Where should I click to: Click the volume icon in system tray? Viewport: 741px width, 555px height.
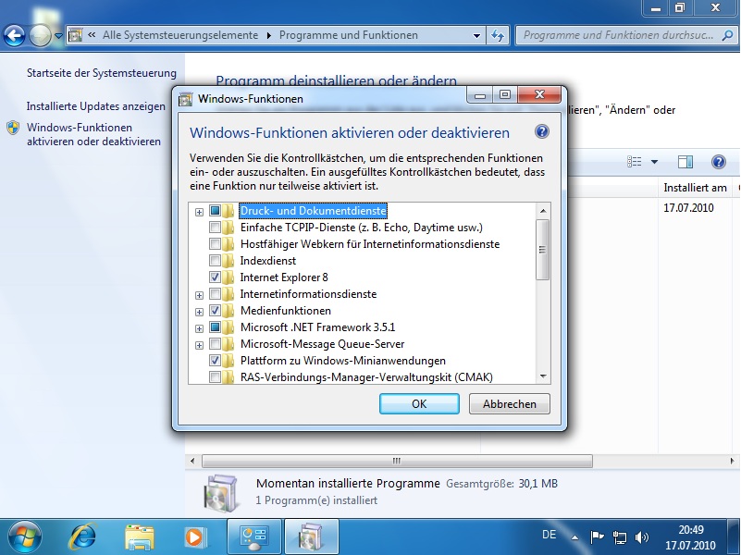[x=642, y=536]
